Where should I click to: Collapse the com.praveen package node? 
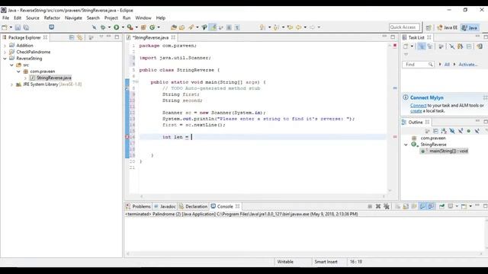pos(18,72)
